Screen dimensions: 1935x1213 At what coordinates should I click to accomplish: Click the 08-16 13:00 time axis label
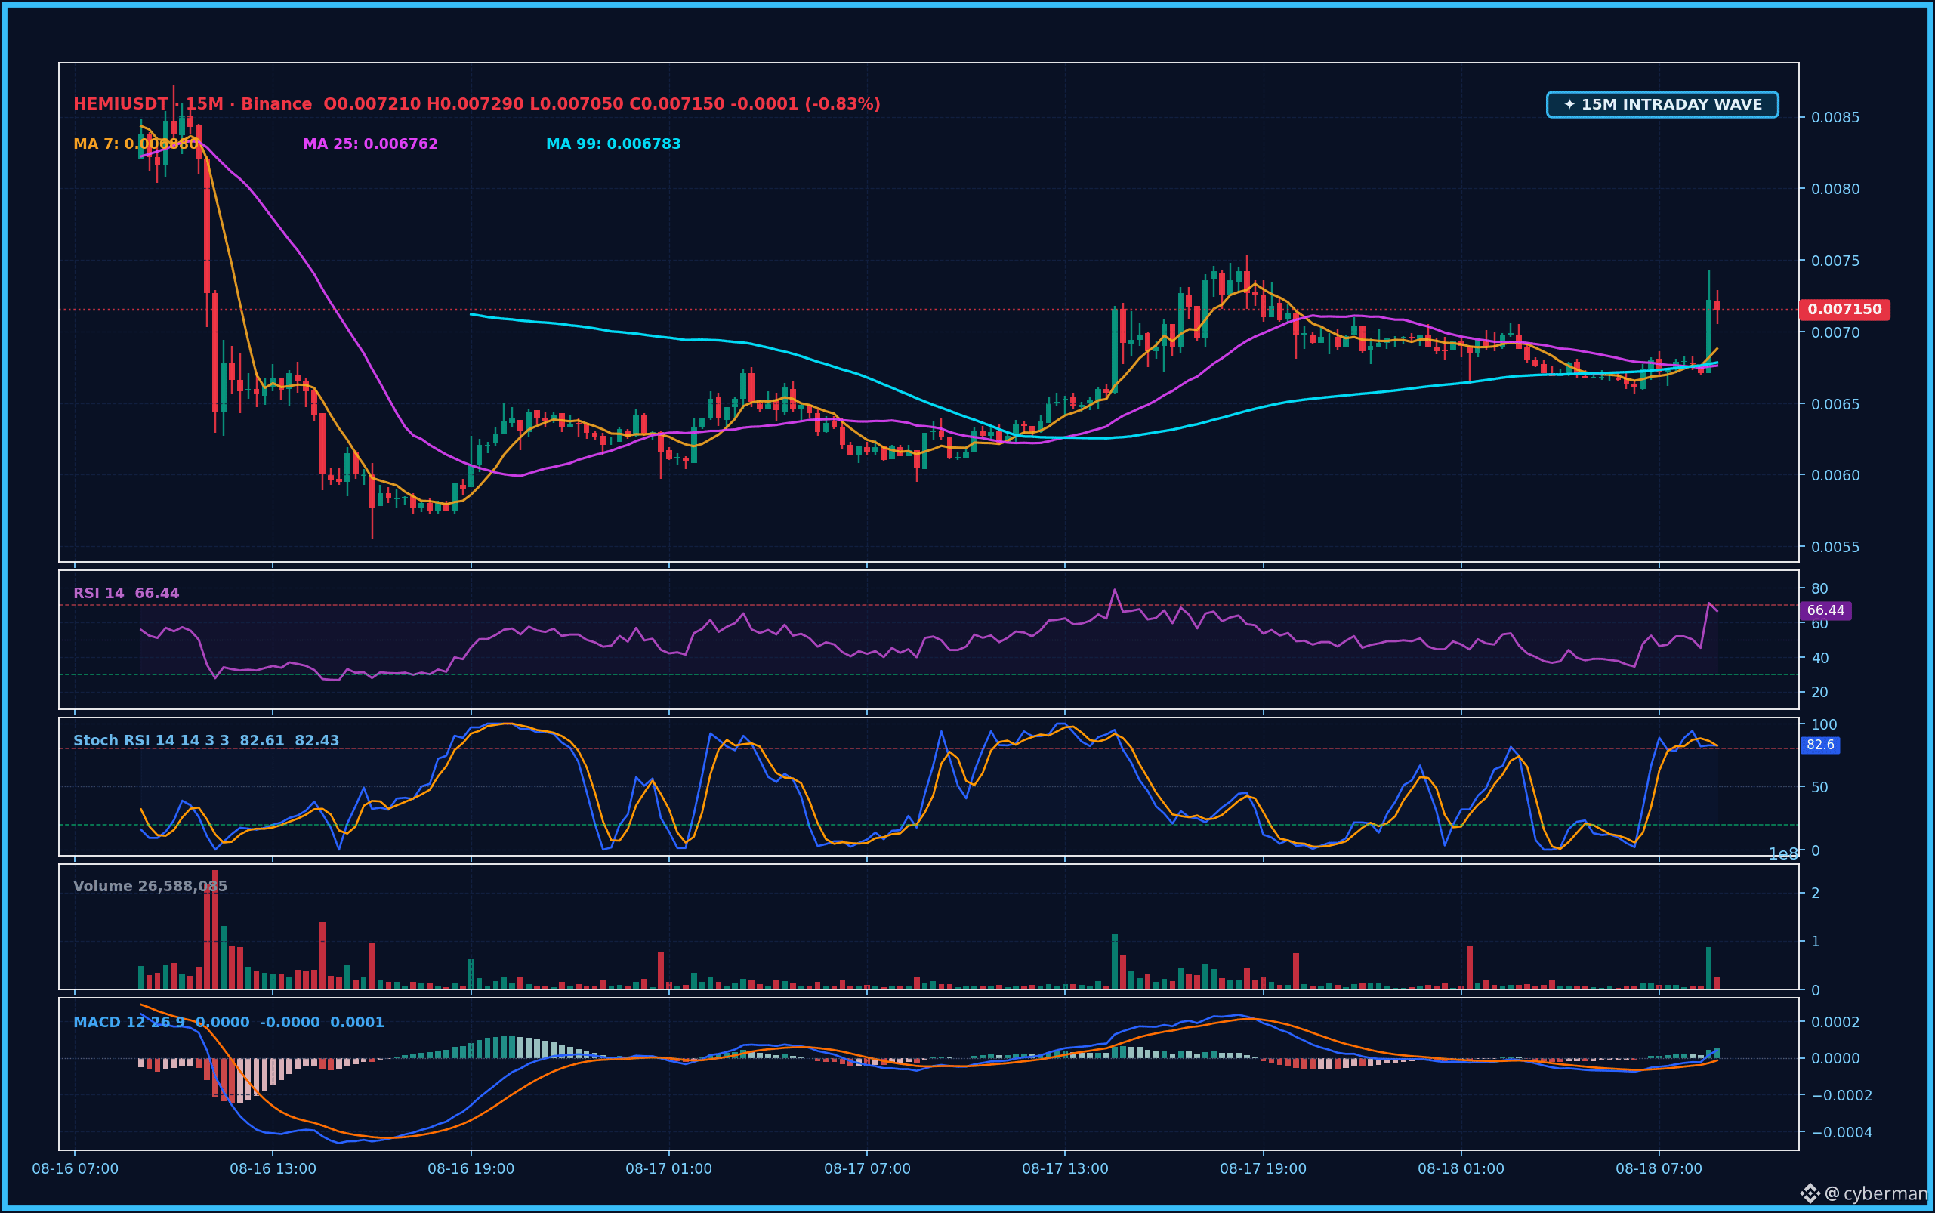click(x=273, y=1169)
